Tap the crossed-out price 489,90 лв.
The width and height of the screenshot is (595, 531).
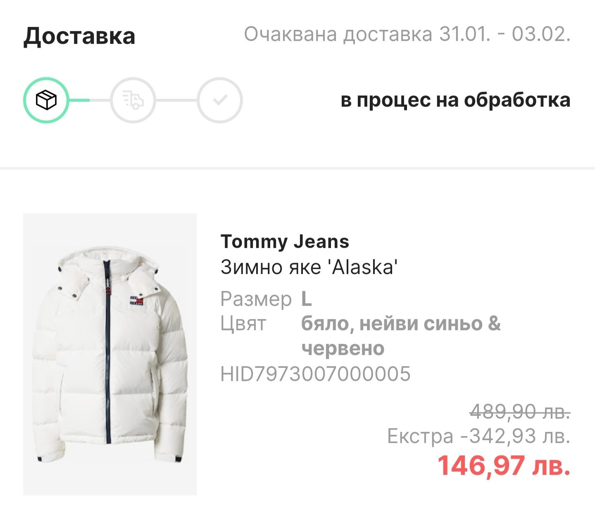[x=520, y=411]
